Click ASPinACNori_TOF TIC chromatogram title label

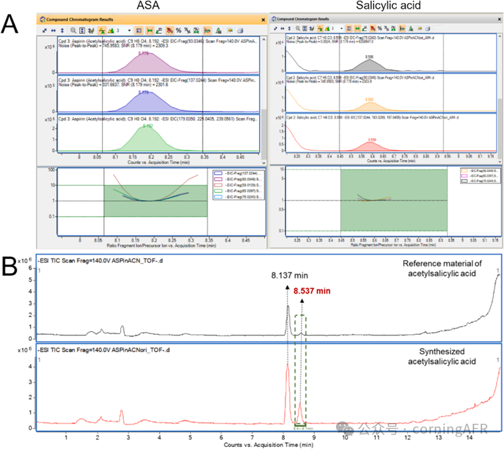point(104,349)
